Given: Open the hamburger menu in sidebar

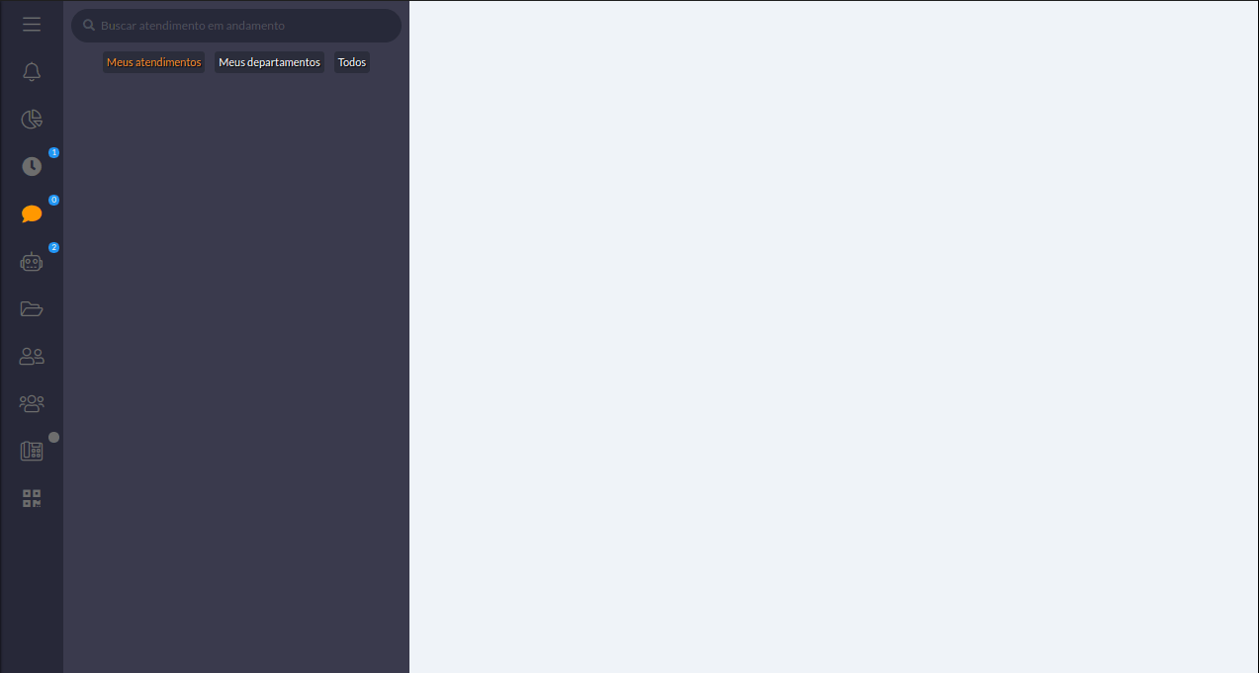Looking at the screenshot, I should (32, 25).
